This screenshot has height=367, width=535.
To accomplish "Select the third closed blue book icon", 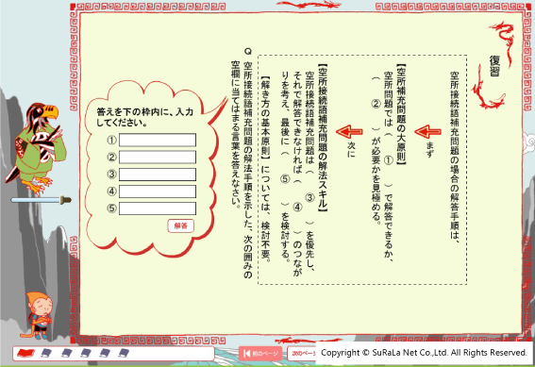I will tap(85, 353).
